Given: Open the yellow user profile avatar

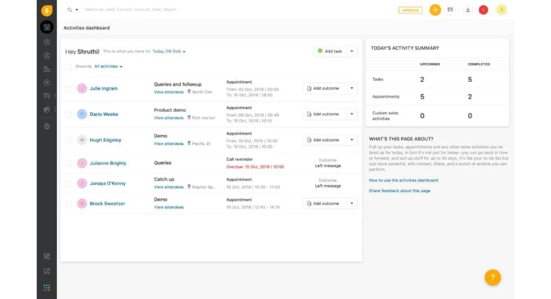Looking at the screenshot, I should click(502, 10).
